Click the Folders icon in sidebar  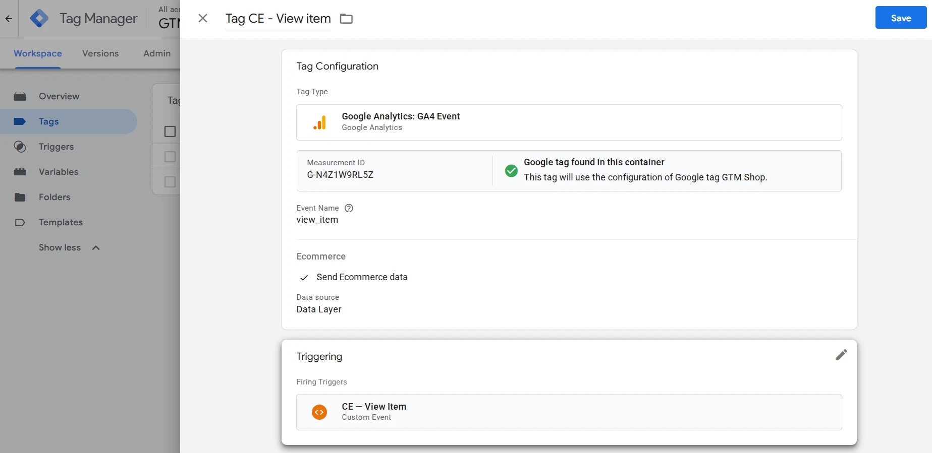point(20,197)
